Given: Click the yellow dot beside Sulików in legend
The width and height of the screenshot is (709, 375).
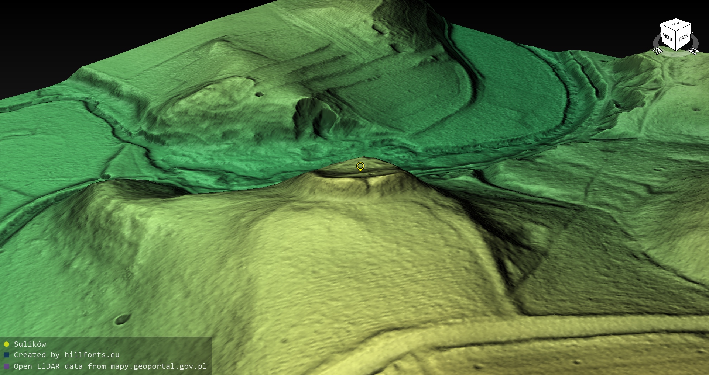Looking at the screenshot, I should [6, 344].
